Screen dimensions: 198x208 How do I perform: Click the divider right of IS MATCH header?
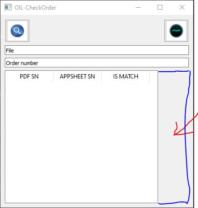(x=149, y=77)
